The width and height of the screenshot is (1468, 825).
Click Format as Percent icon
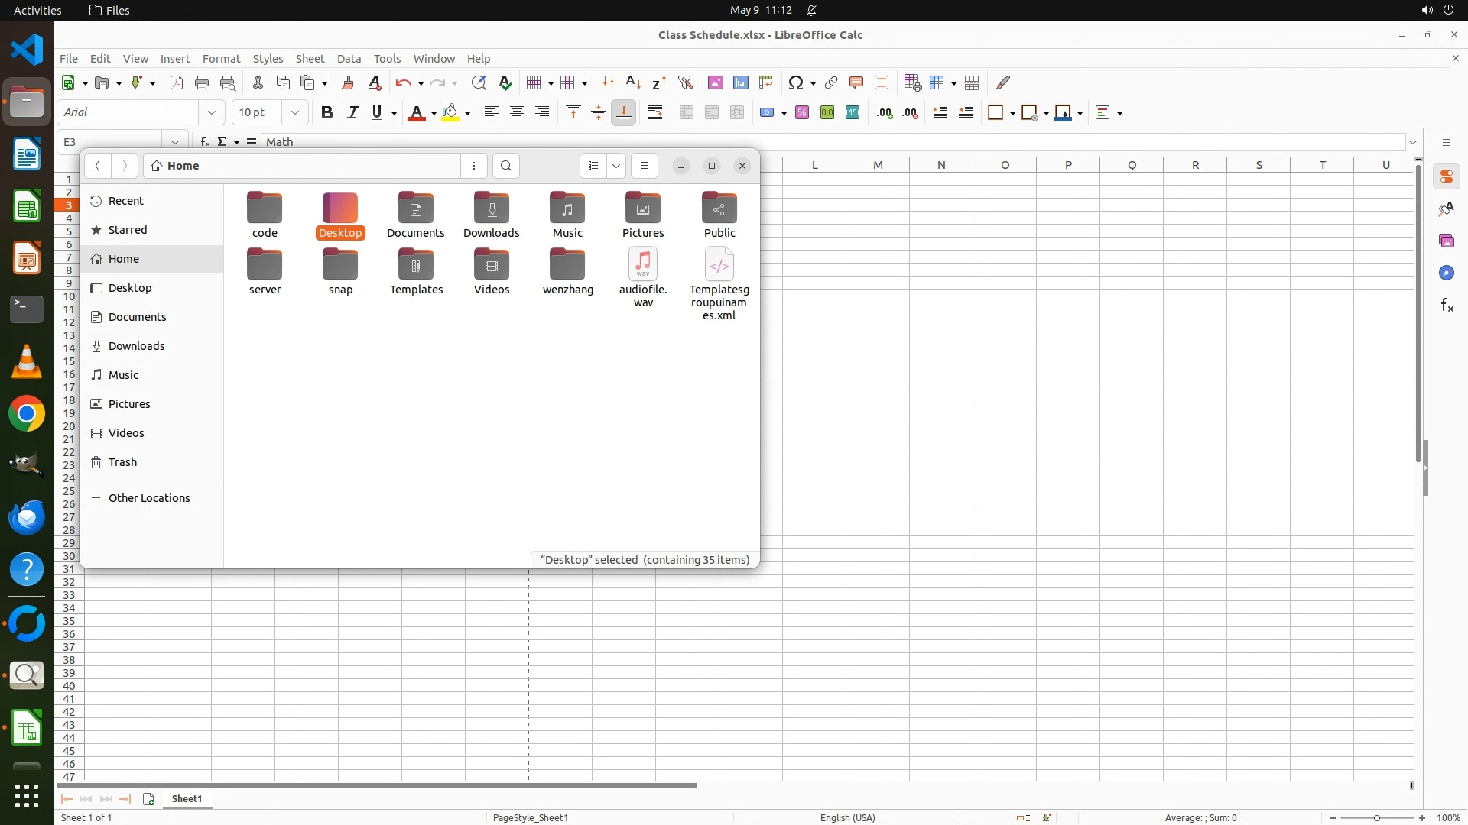tap(801, 112)
